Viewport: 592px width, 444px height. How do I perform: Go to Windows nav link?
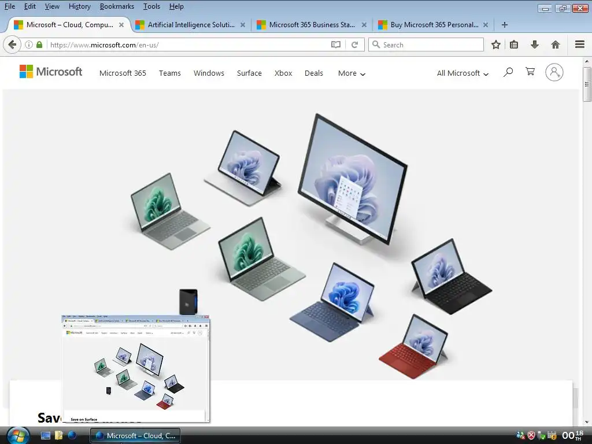coord(209,73)
